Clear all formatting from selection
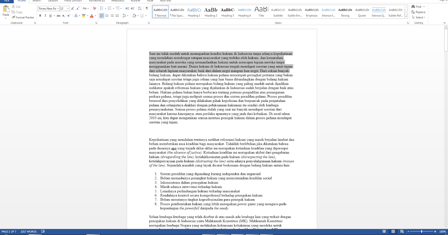The image size is (448, 235). (95, 8)
